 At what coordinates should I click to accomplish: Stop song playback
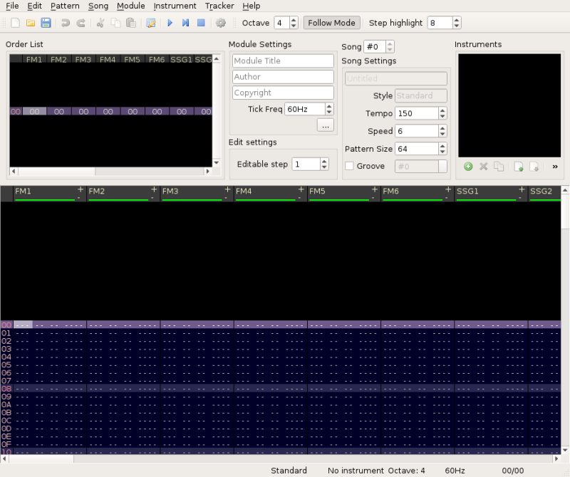tap(201, 23)
